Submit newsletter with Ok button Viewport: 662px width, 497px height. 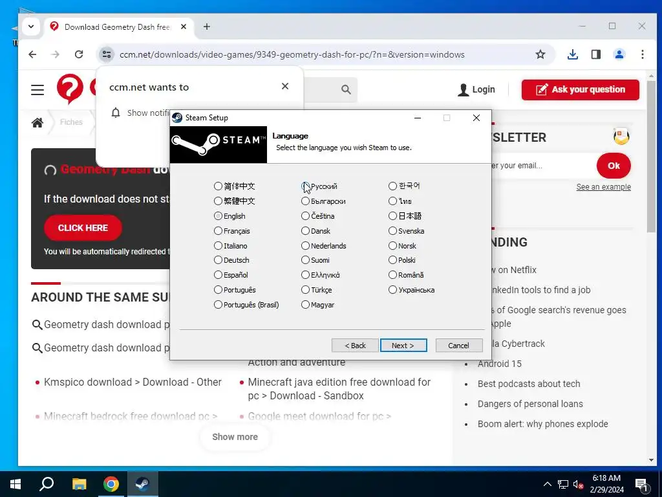click(x=614, y=166)
